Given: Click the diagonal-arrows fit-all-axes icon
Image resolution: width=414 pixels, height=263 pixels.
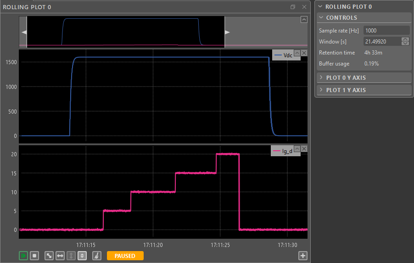Looking at the screenshot, I should point(49,256).
